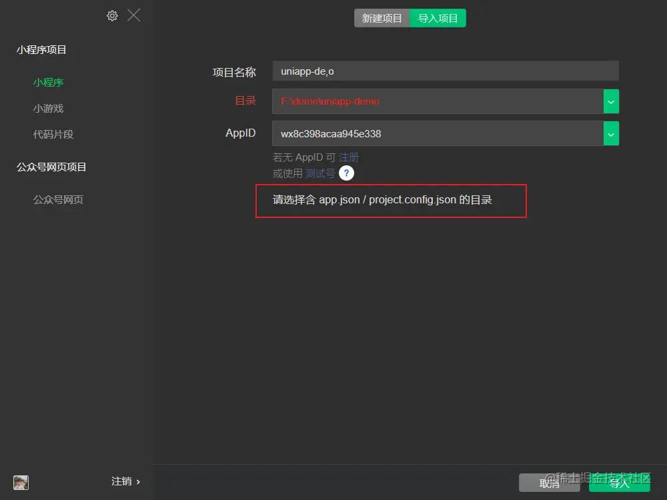The image size is (667, 500).
Task: Click the user avatar thumbnail
Action: [21, 483]
